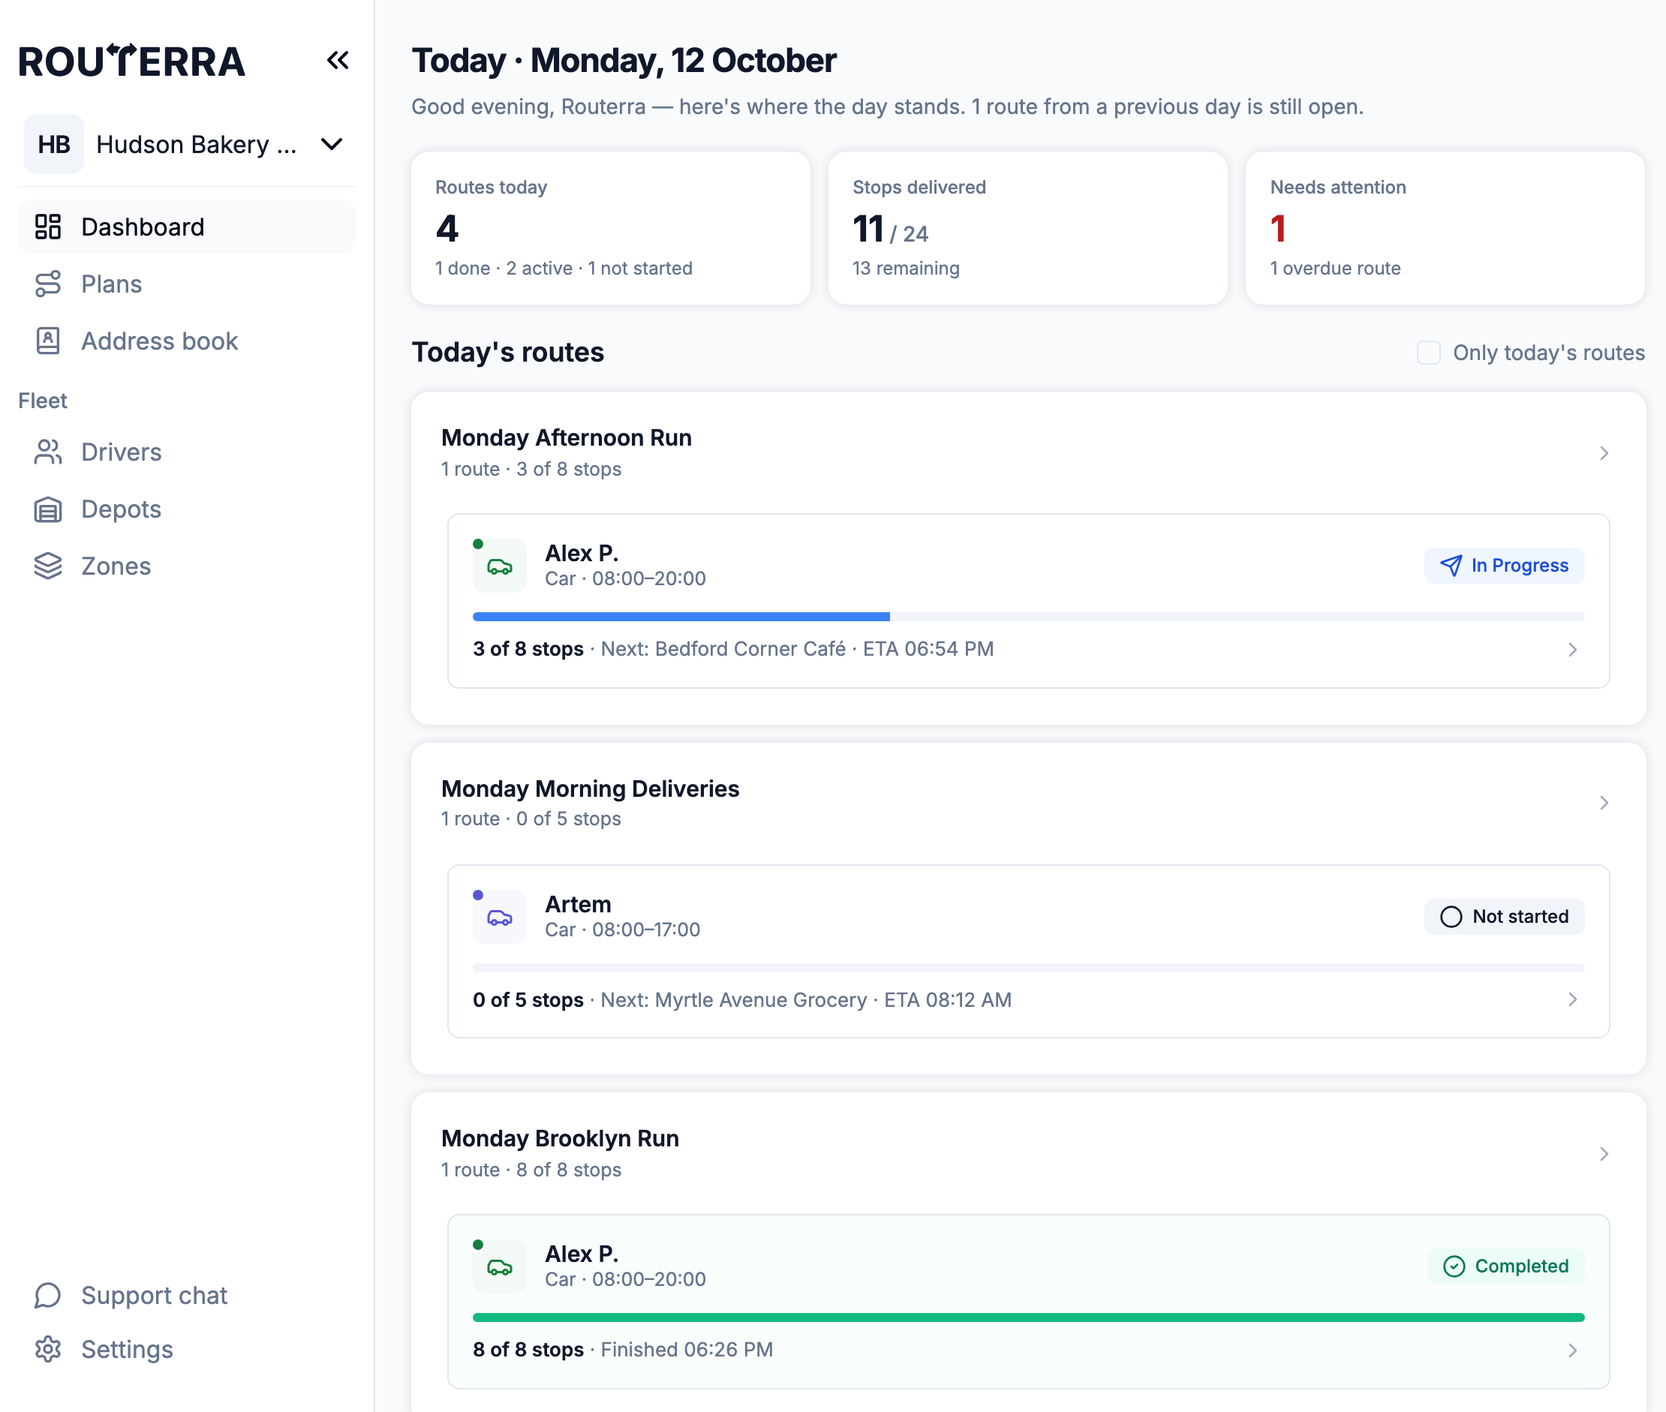The height and width of the screenshot is (1412, 1666).
Task: Open the Monday Brooklyn Run title
Action: coord(561,1138)
